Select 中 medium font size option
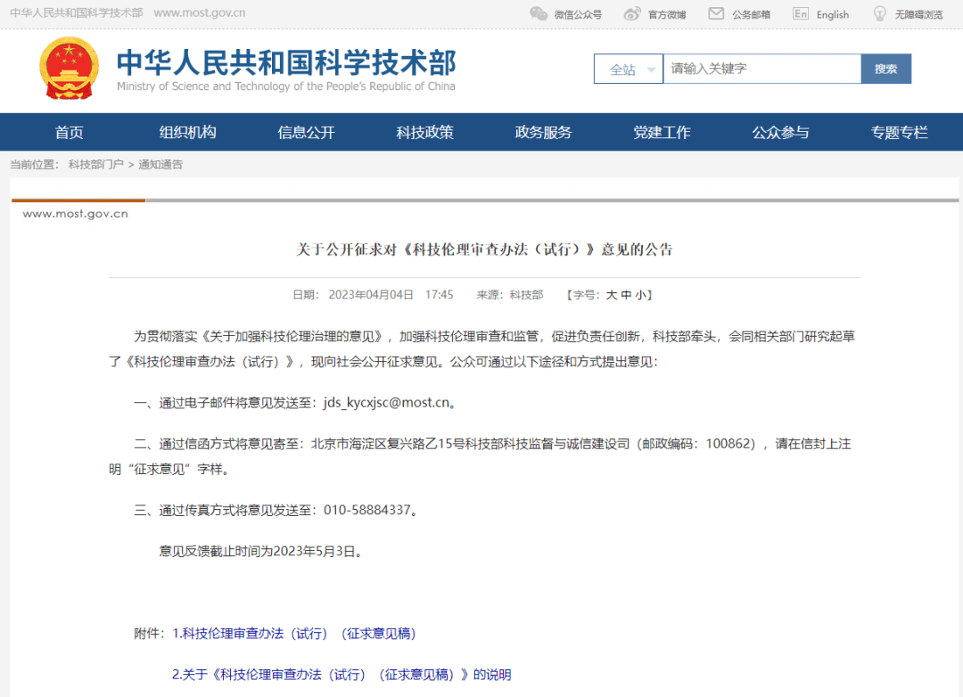The height and width of the screenshot is (697, 963). pos(626,294)
